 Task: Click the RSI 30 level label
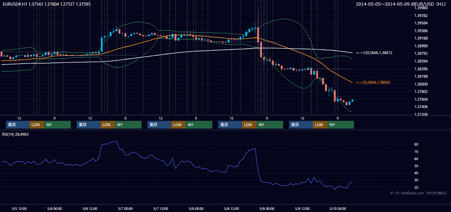coord(416,180)
